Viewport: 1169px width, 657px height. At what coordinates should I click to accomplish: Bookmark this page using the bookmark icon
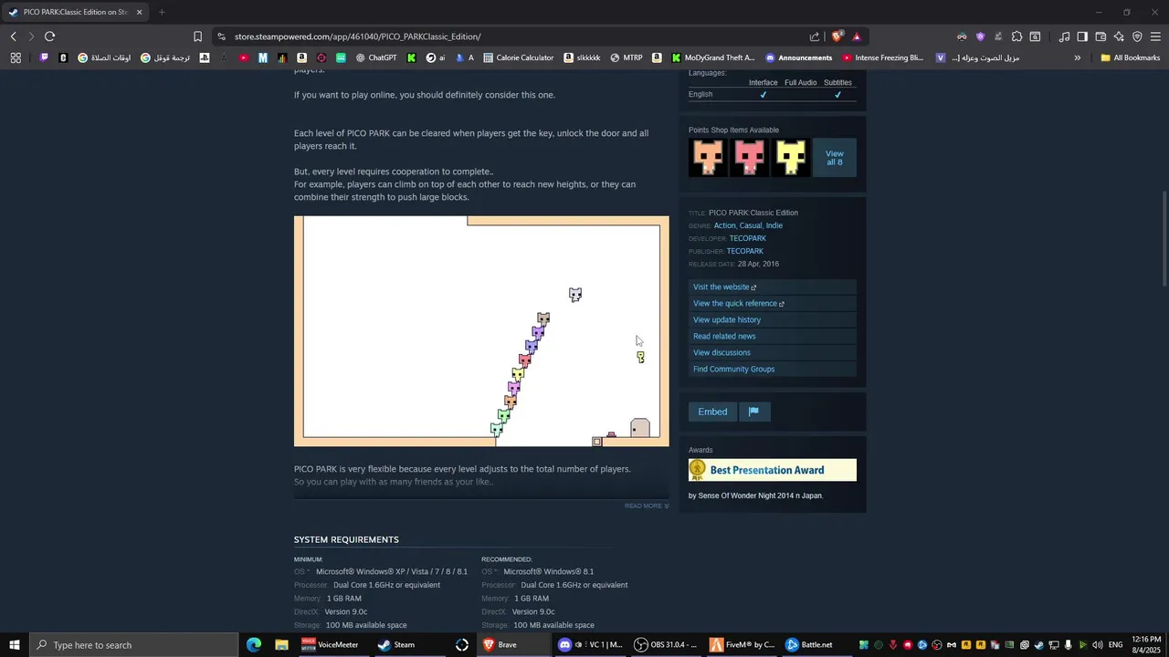coord(197,36)
